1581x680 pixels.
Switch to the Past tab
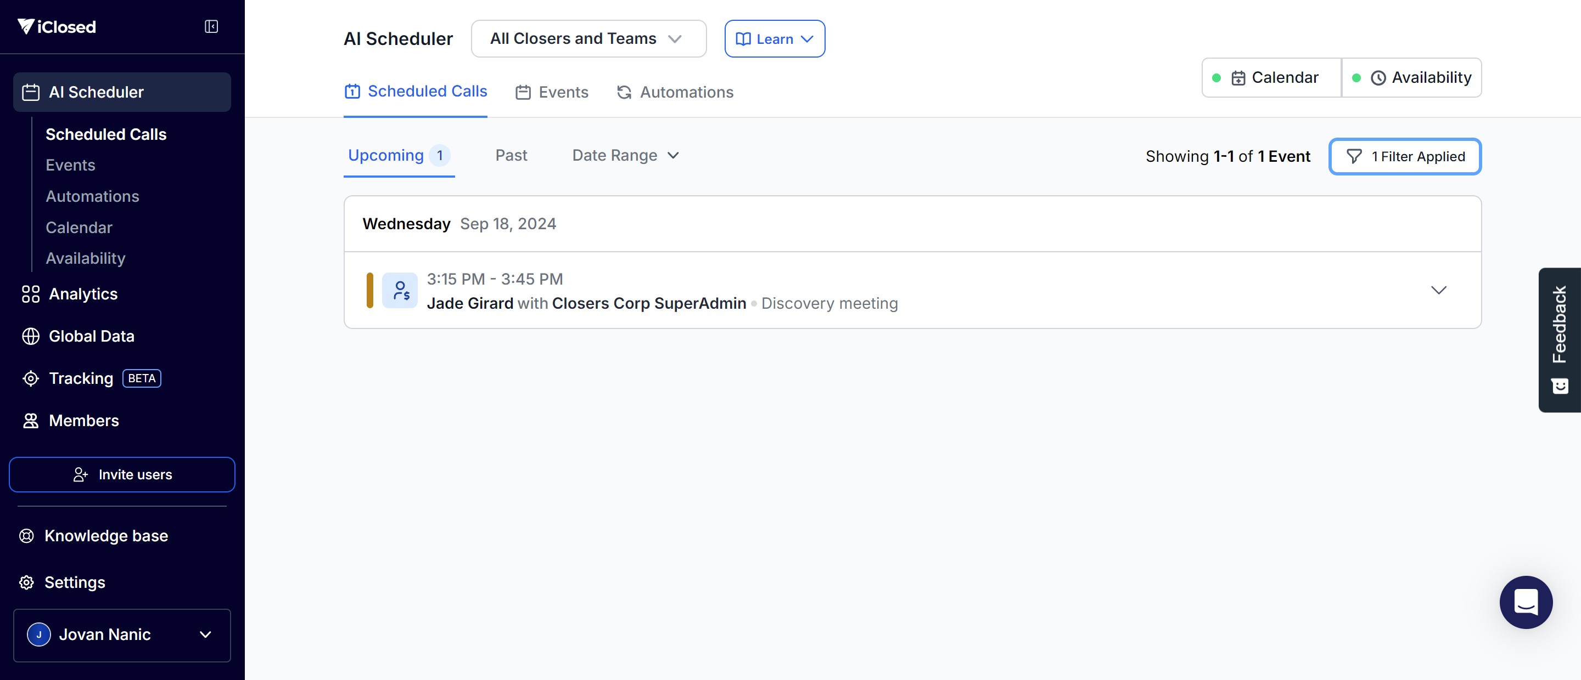click(511, 156)
